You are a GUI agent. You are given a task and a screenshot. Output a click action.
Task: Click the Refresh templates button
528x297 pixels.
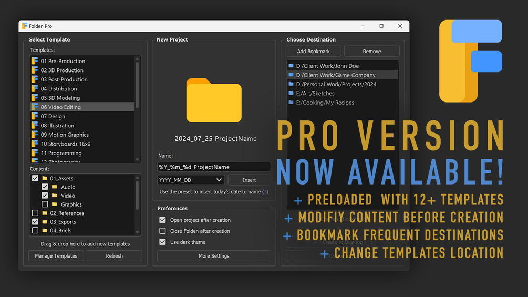point(115,255)
